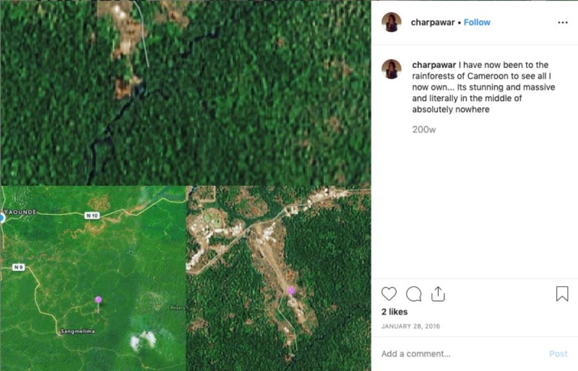Open the three-dot more options menu

tap(563, 22)
